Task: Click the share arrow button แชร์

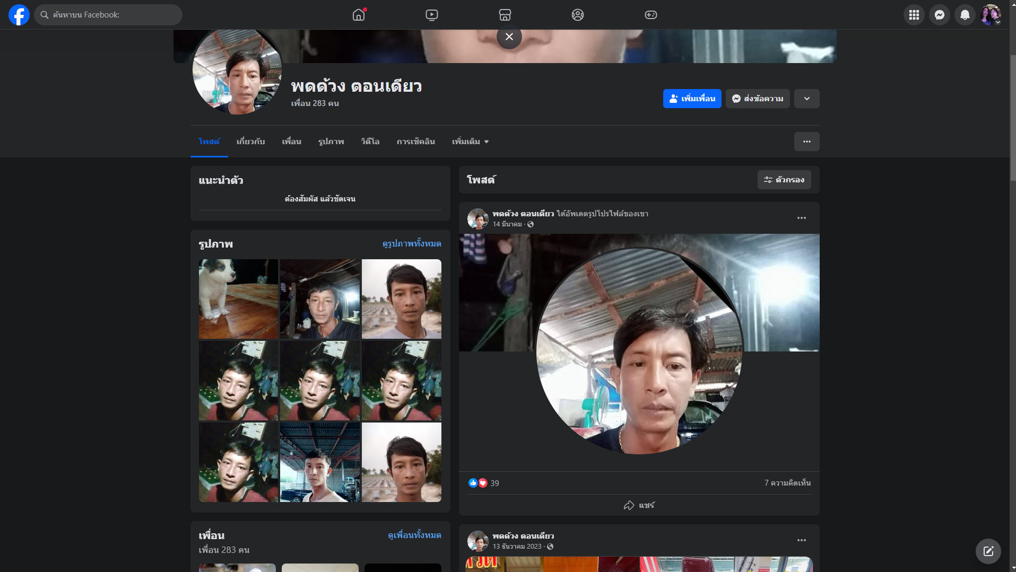Action: pyautogui.click(x=639, y=505)
